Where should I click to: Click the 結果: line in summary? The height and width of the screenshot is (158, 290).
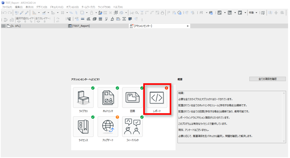click(181, 93)
